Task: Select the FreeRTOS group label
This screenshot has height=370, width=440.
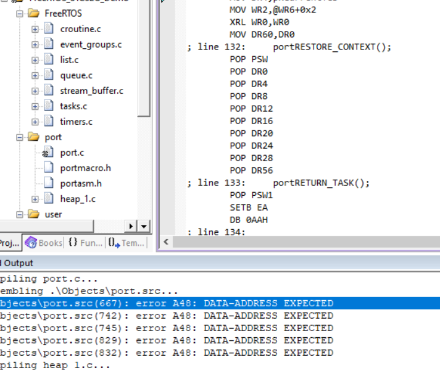Action: click(64, 14)
